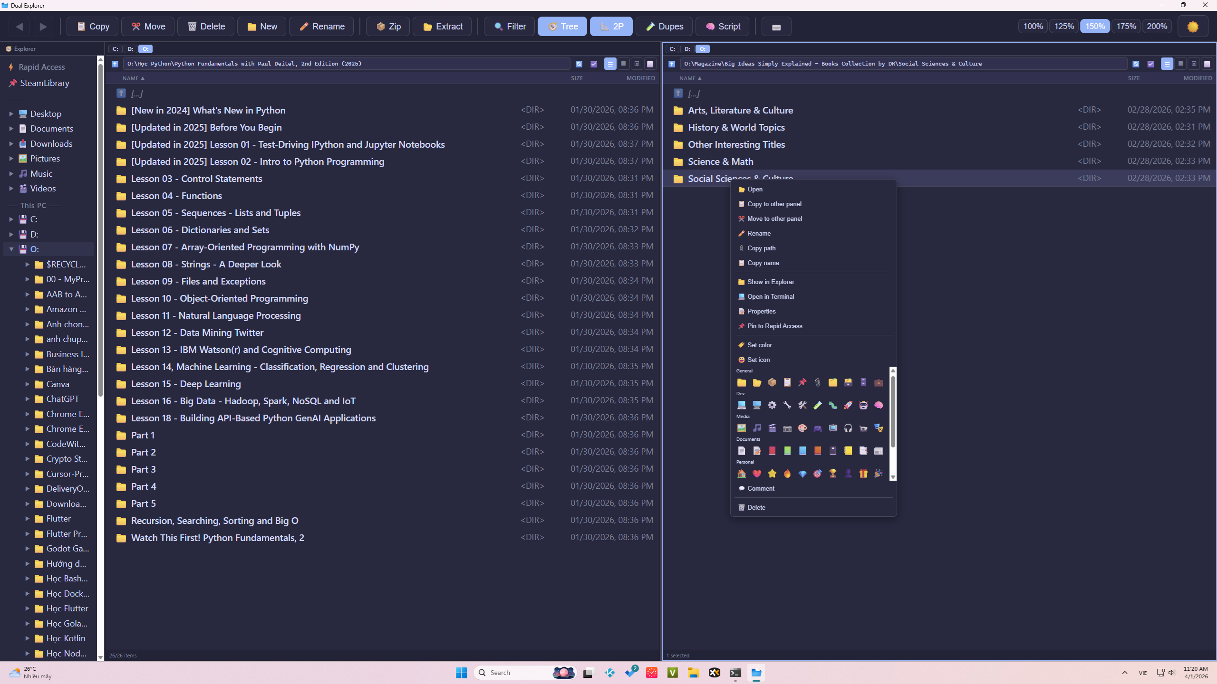Choose Copy path in context menu
Viewport: 1217px width, 684px height.
[813, 248]
